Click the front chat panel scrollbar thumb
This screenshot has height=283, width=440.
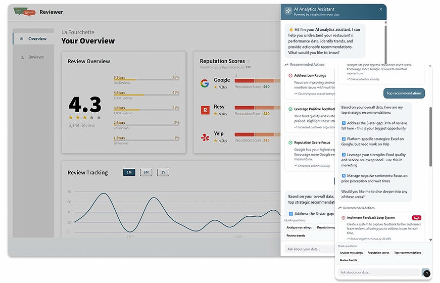430,137
